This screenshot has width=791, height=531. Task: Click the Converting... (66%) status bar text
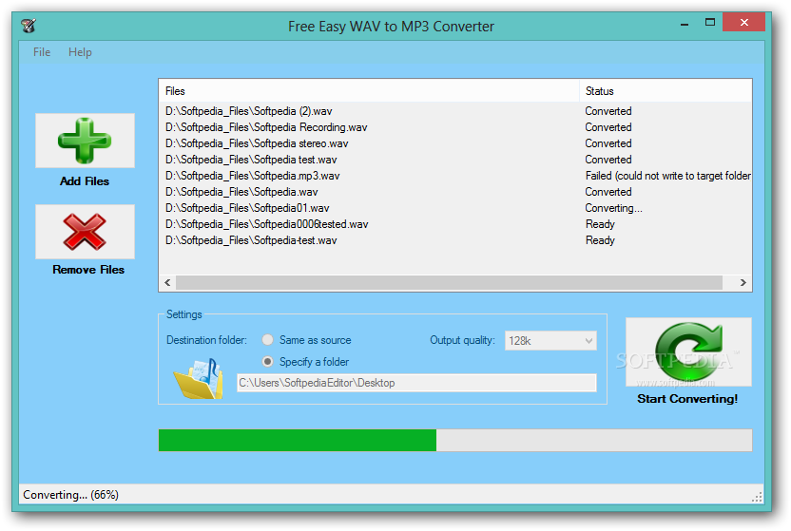[70, 495]
